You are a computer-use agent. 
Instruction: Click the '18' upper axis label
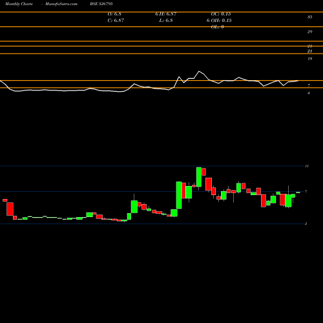309,59
